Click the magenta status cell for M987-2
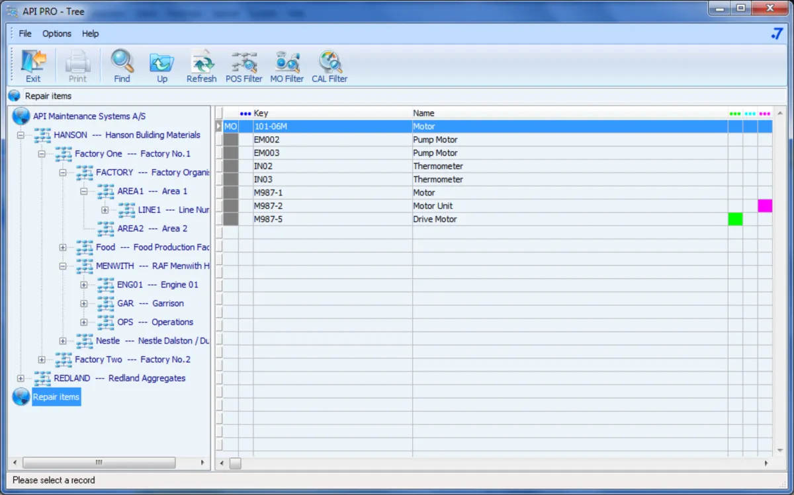The image size is (794, 495). click(x=765, y=206)
